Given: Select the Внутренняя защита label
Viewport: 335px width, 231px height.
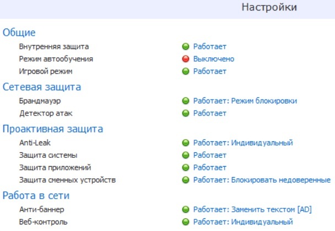Looking at the screenshot, I should (x=54, y=47).
